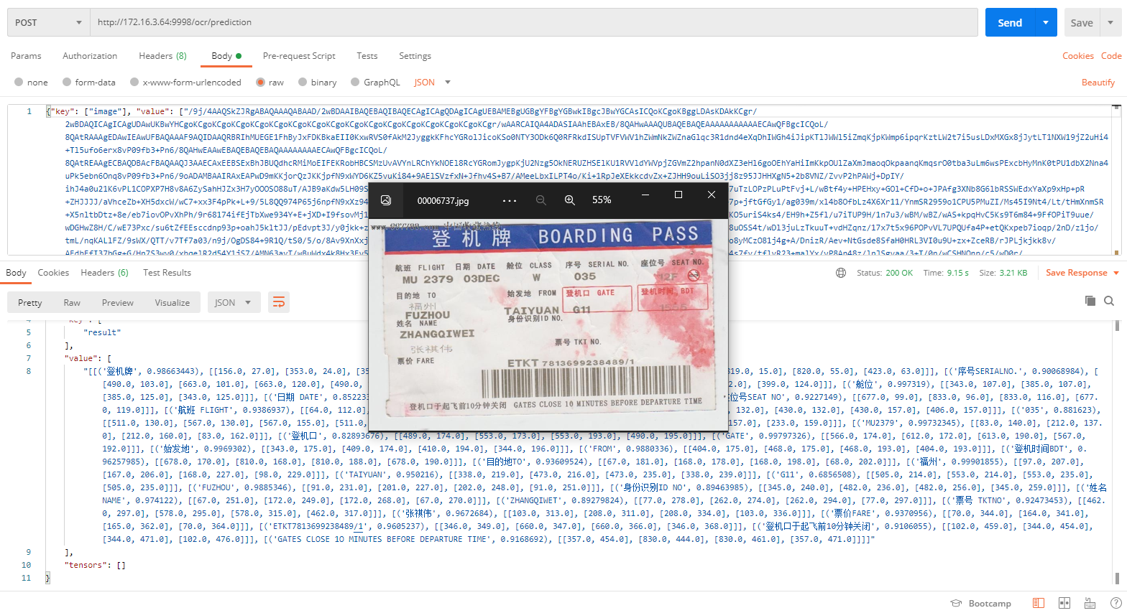
Task: Minimize the image viewer window
Action: (x=645, y=195)
